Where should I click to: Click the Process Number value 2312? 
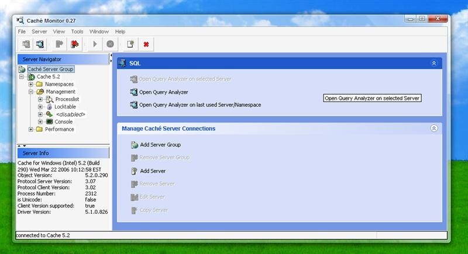(x=91, y=193)
